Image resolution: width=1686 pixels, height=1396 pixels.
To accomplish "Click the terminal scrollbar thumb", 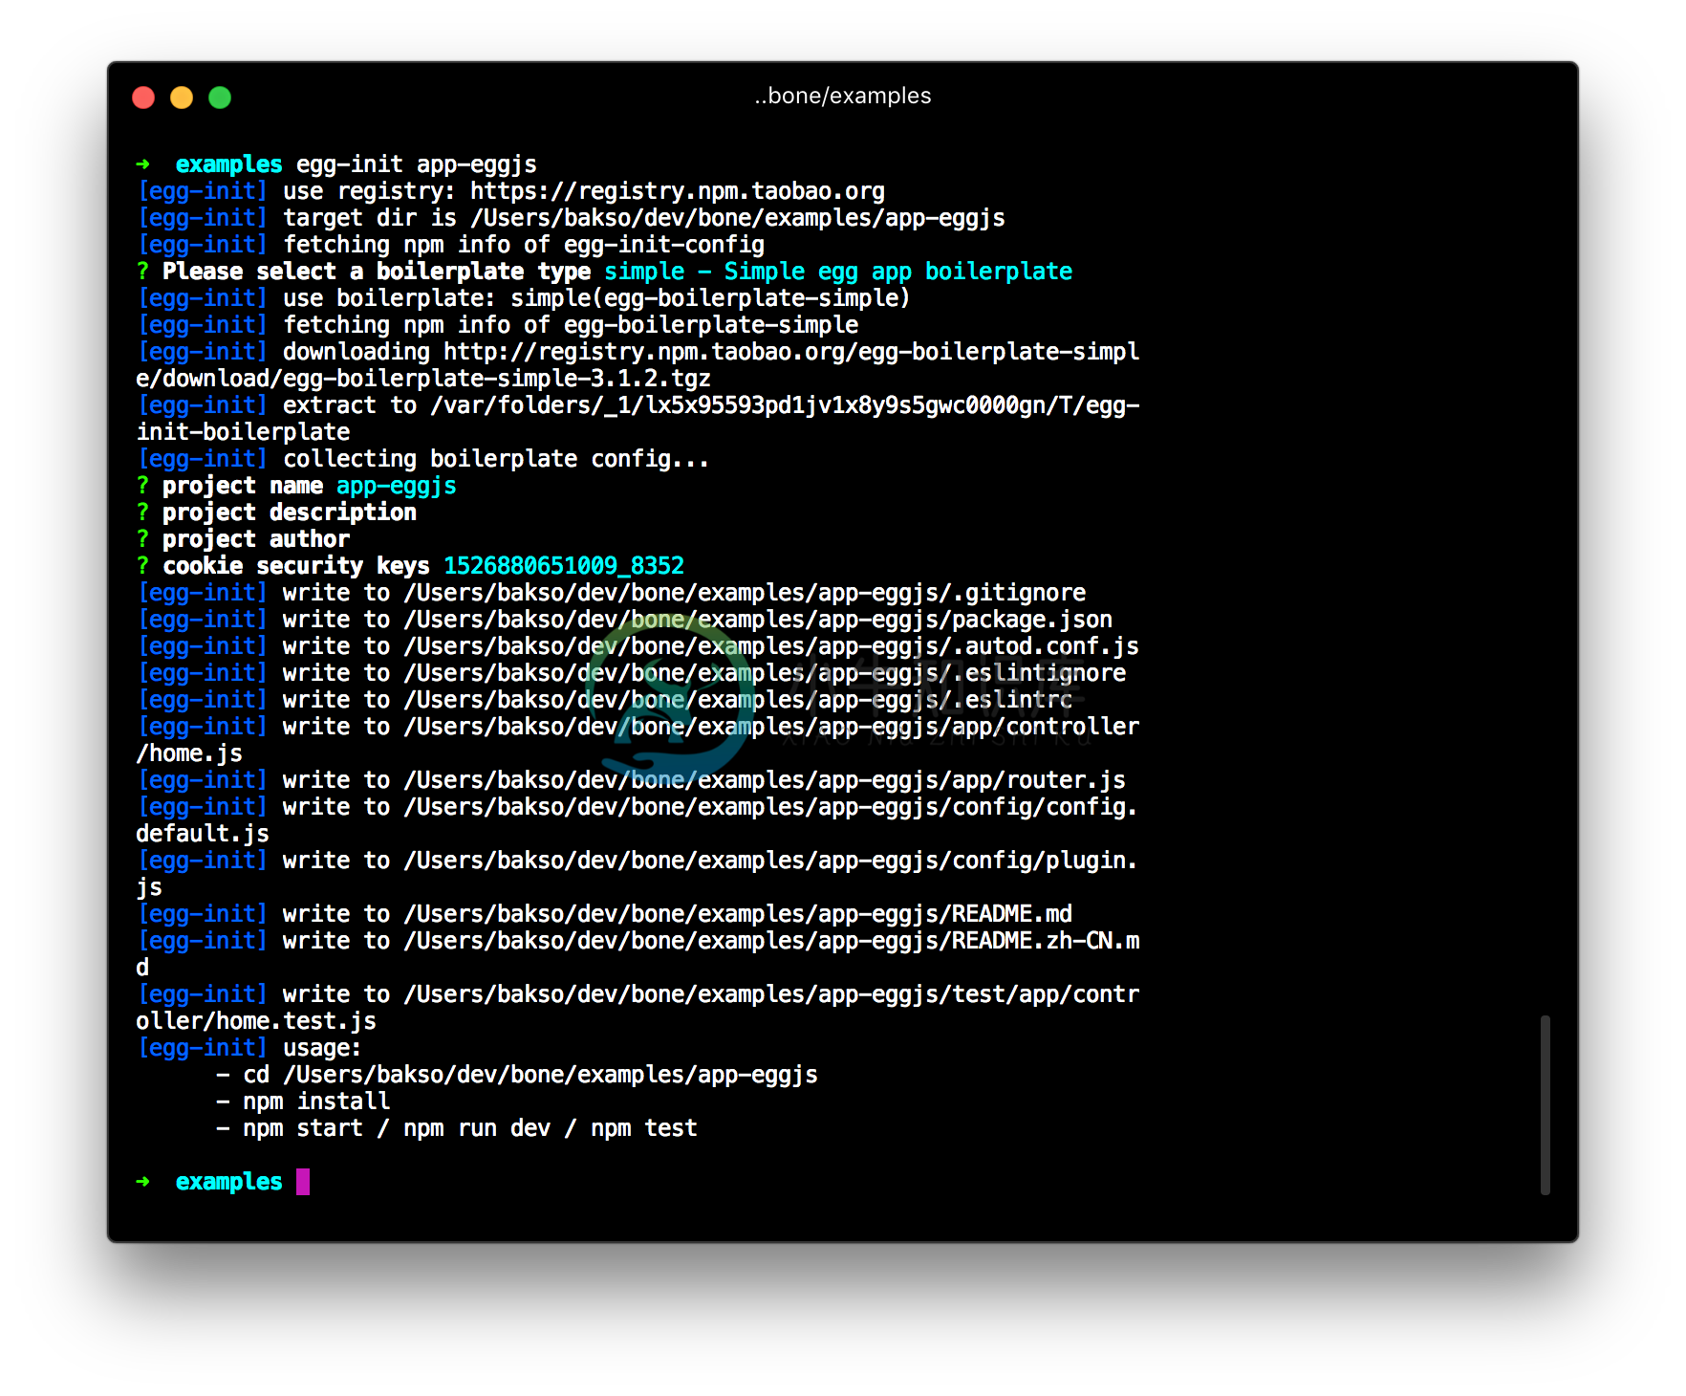I will 1545,1105.
